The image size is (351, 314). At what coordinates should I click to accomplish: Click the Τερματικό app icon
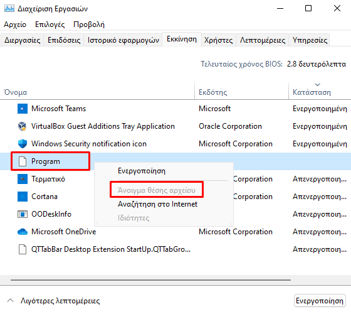(x=23, y=179)
